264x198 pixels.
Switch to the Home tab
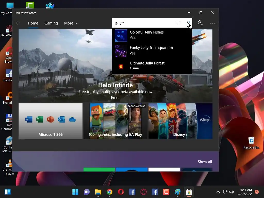[x=33, y=23]
